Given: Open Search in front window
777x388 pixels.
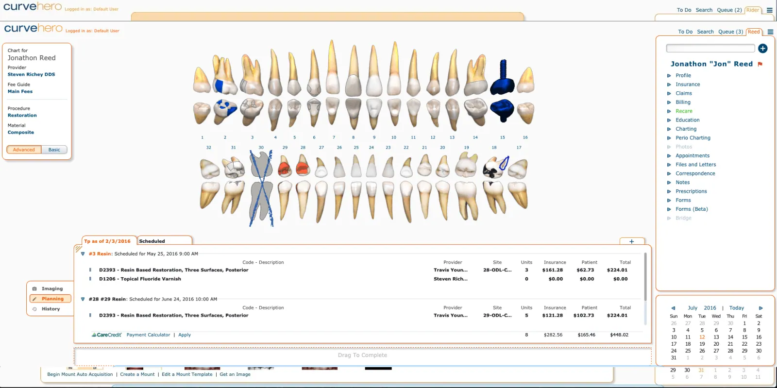Looking at the screenshot, I should [705, 32].
